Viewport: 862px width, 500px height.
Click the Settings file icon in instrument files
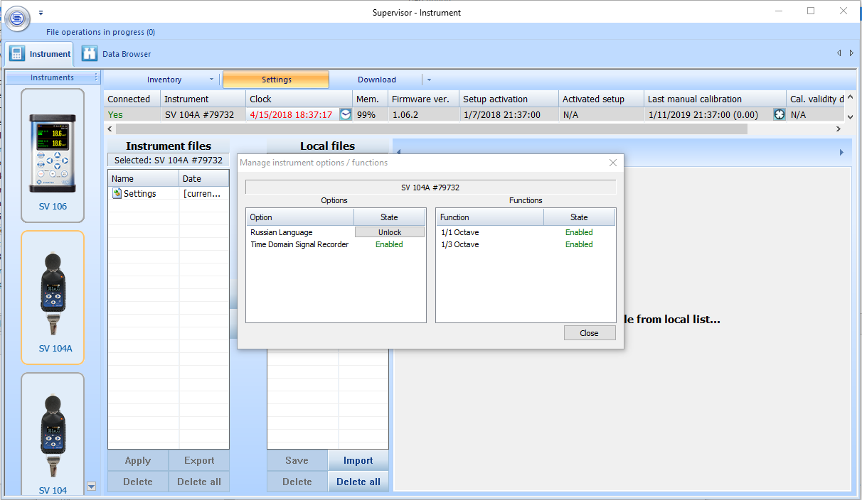(117, 193)
